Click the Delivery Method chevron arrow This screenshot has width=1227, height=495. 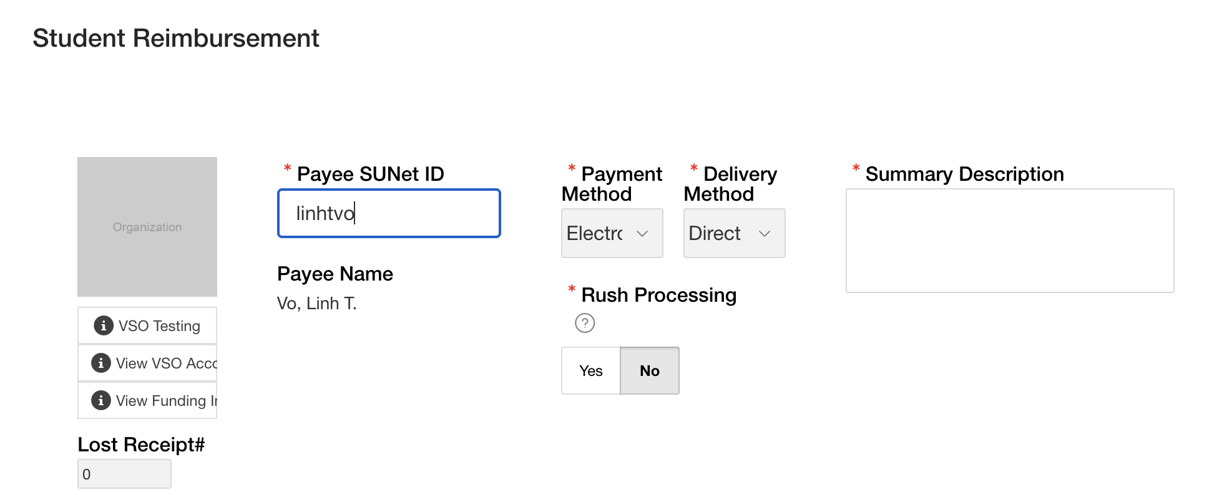coord(765,234)
